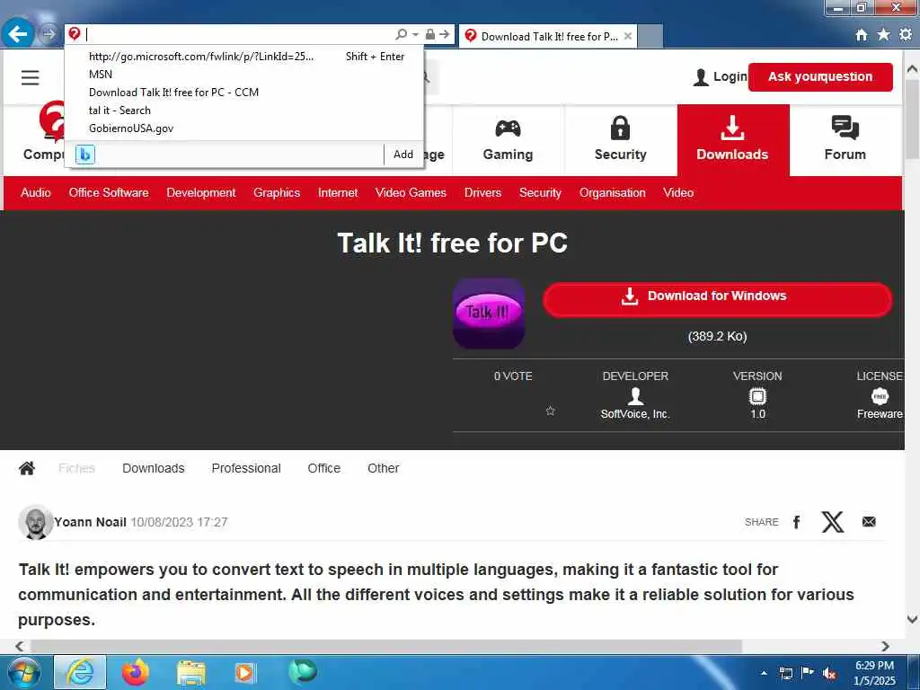Open the hamburger menu icon
This screenshot has height=690, width=920.
pos(30,77)
